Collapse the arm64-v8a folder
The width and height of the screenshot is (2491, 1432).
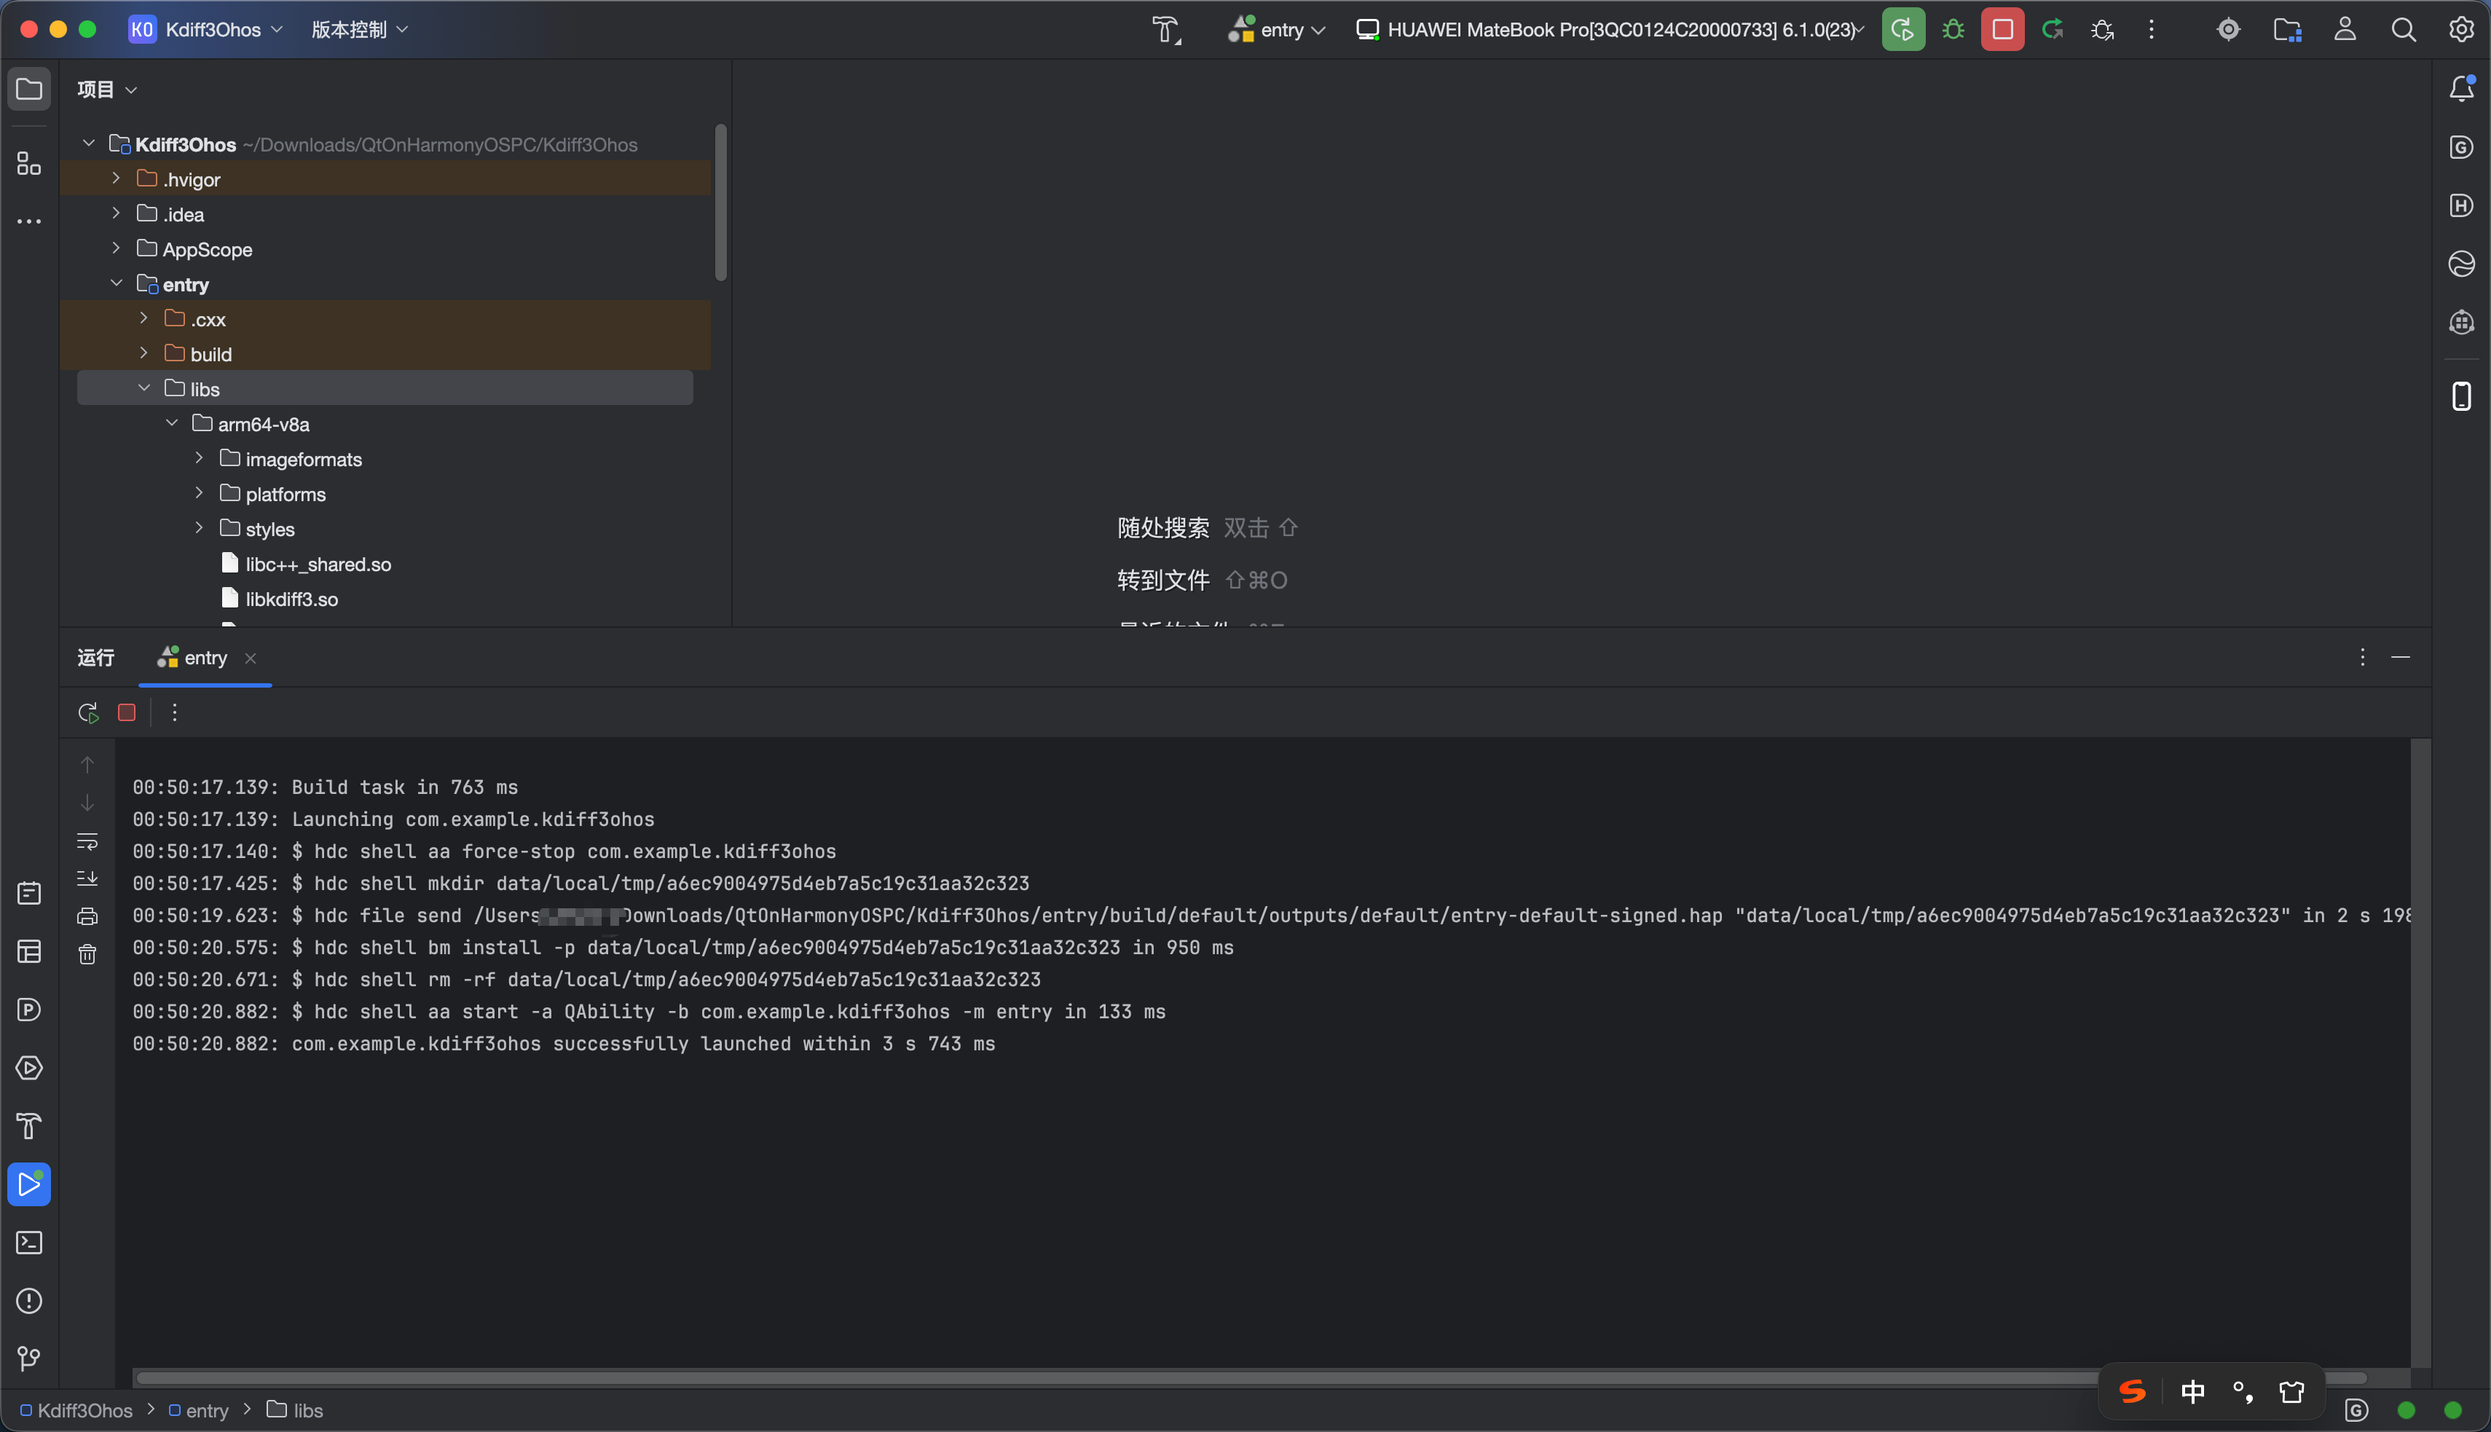171,423
